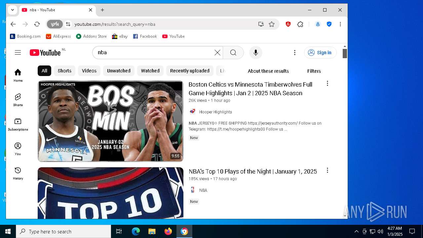The image size is (423, 238).
Task: Click the Sign in button
Action: click(x=320, y=53)
